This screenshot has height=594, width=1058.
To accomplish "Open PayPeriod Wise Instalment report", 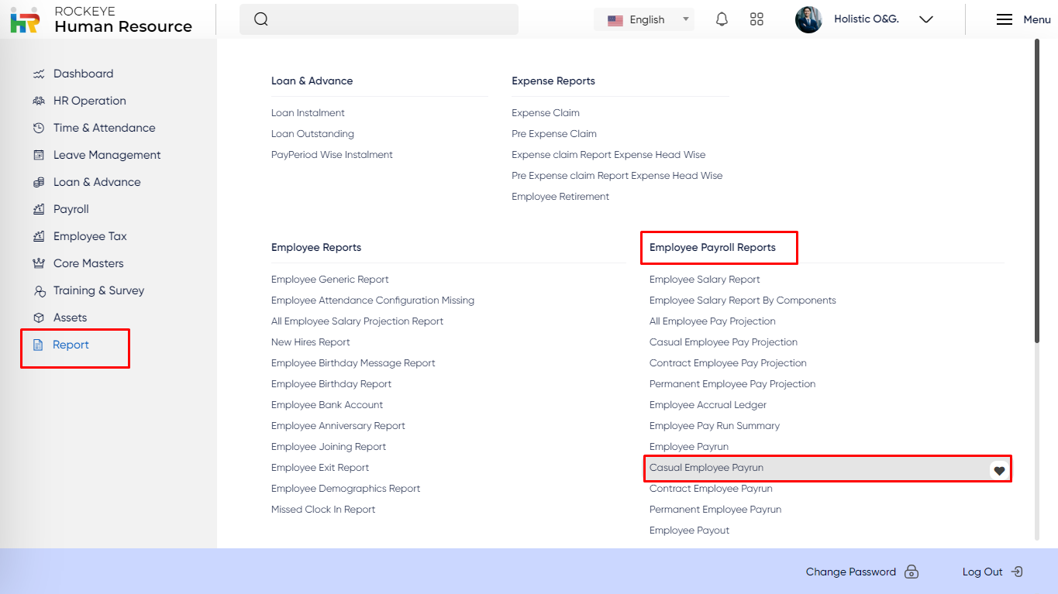I will pos(332,155).
